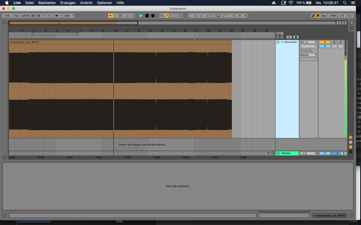The width and height of the screenshot is (361, 225).
Task: Solo the volcasamp track with S button
Action: point(334,42)
